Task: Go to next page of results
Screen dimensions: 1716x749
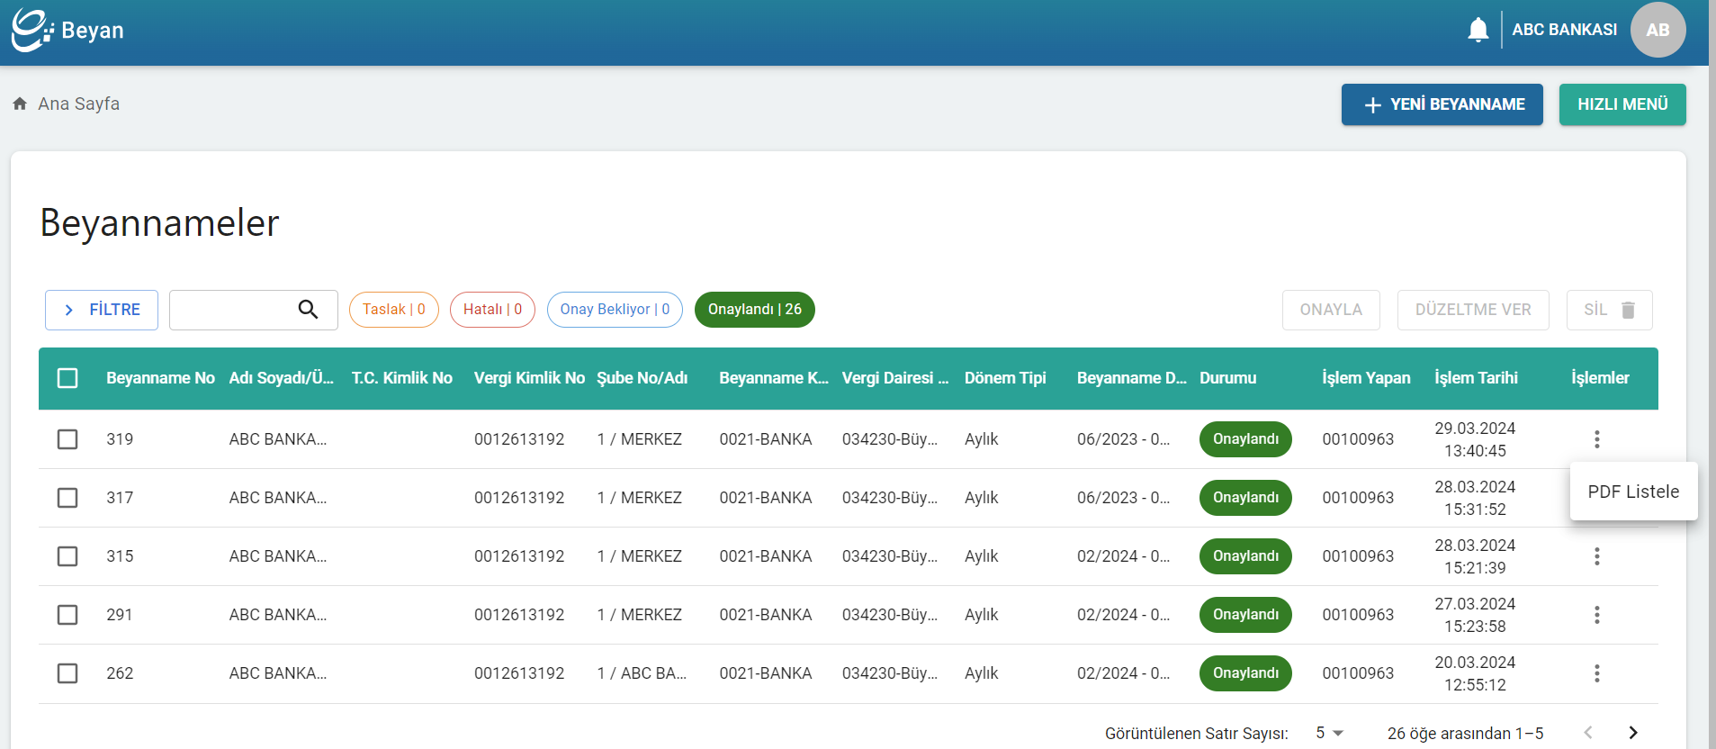Action: [1632, 733]
